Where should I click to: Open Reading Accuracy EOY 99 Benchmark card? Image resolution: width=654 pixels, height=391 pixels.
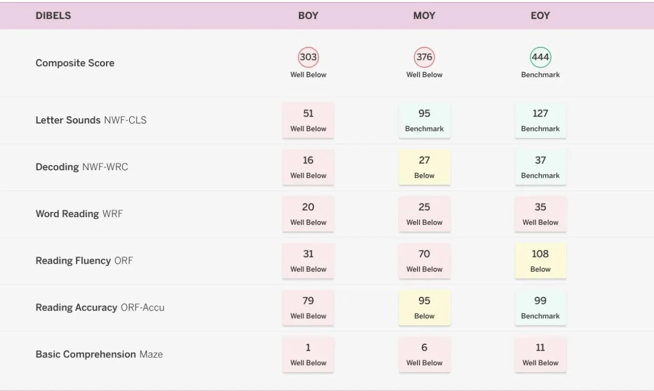point(540,307)
